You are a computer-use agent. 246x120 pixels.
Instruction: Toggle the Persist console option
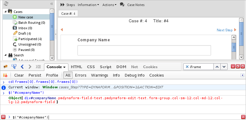point(35,75)
